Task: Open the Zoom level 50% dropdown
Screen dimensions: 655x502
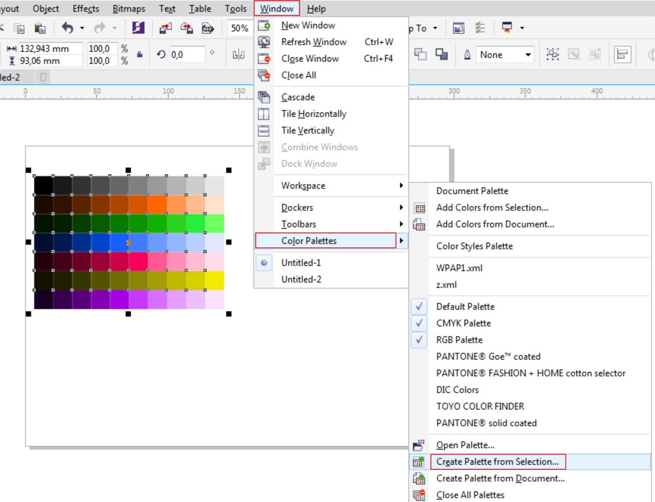Action: pyautogui.click(x=239, y=28)
